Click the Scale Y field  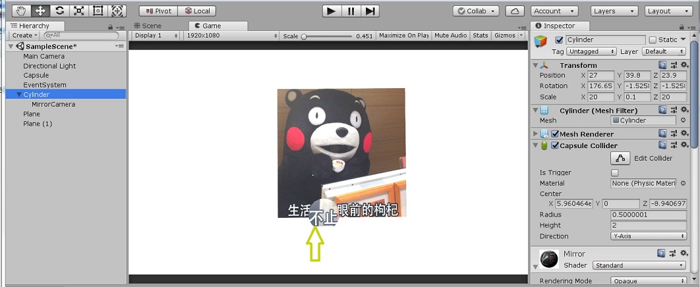point(637,97)
